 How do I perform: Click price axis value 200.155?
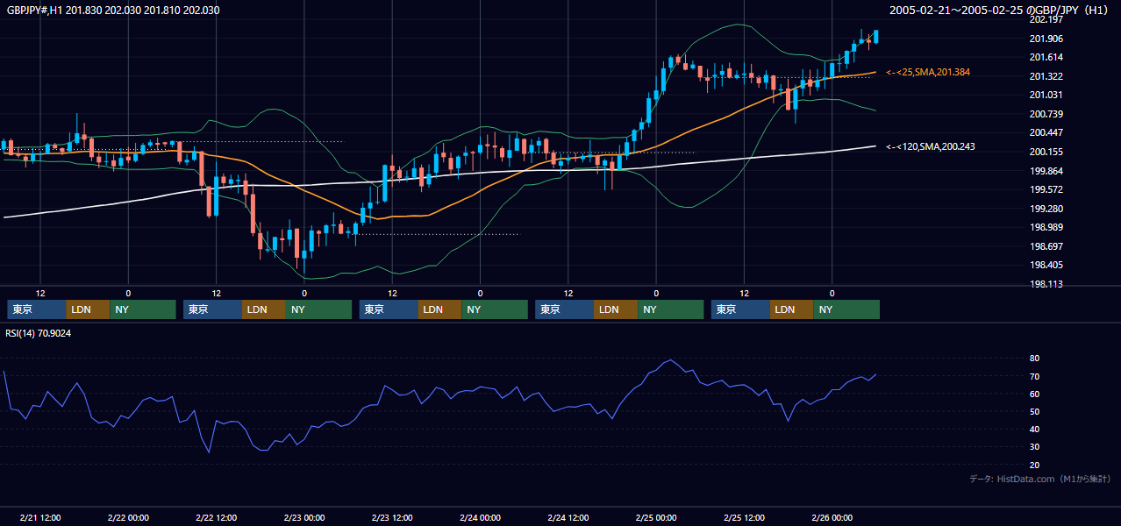[x=1046, y=152]
